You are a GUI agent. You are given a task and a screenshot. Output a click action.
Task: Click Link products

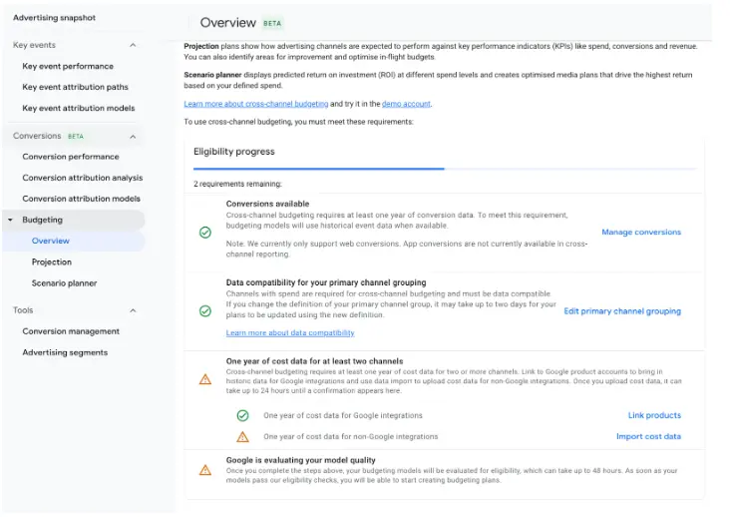coord(654,415)
